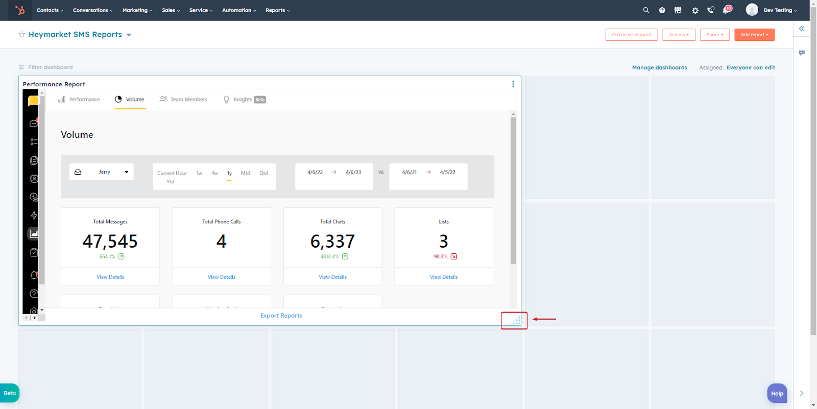817x409 pixels.
Task: Open the Conversations navigation menu
Action: click(x=93, y=10)
